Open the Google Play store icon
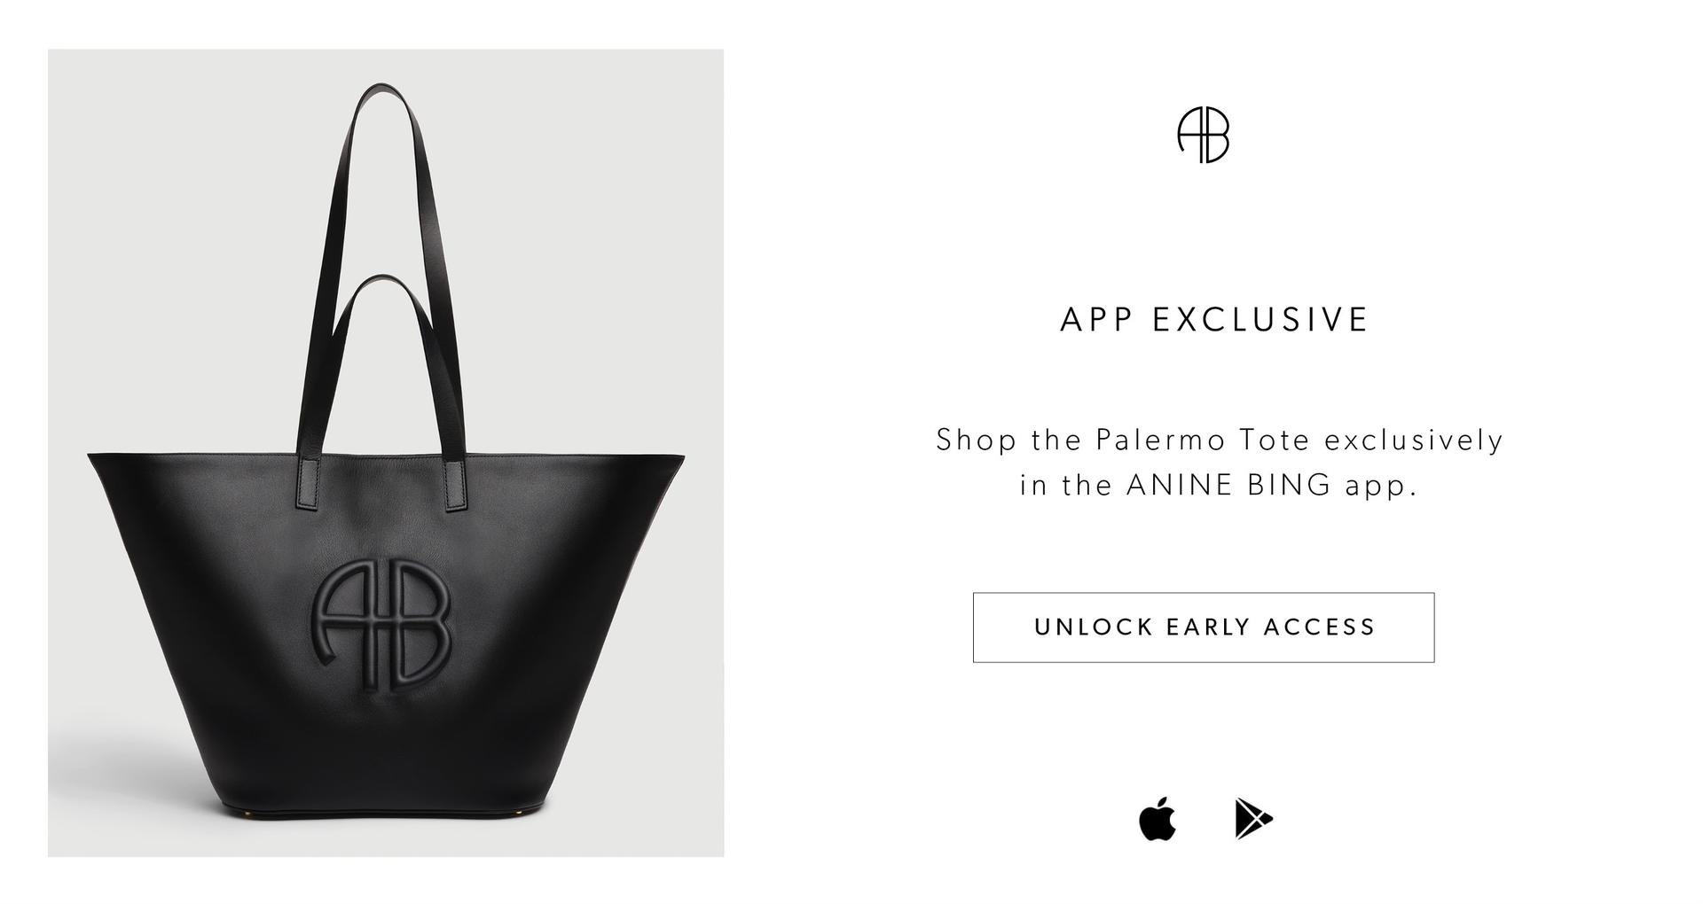The width and height of the screenshot is (1703, 904). [x=1253, y=818]
